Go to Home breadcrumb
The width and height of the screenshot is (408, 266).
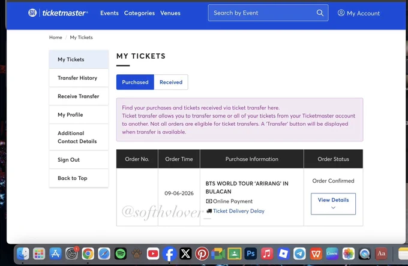pyautogui.click(x=56, y=37)
